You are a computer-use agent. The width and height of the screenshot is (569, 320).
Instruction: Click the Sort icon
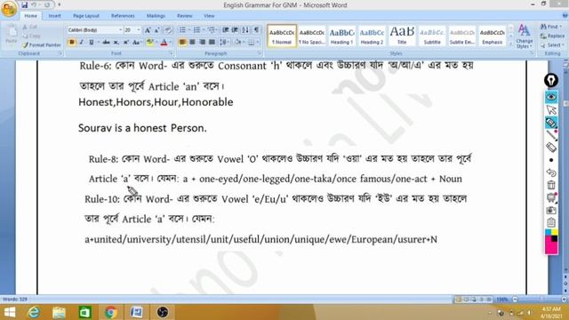tap(245, 30)
